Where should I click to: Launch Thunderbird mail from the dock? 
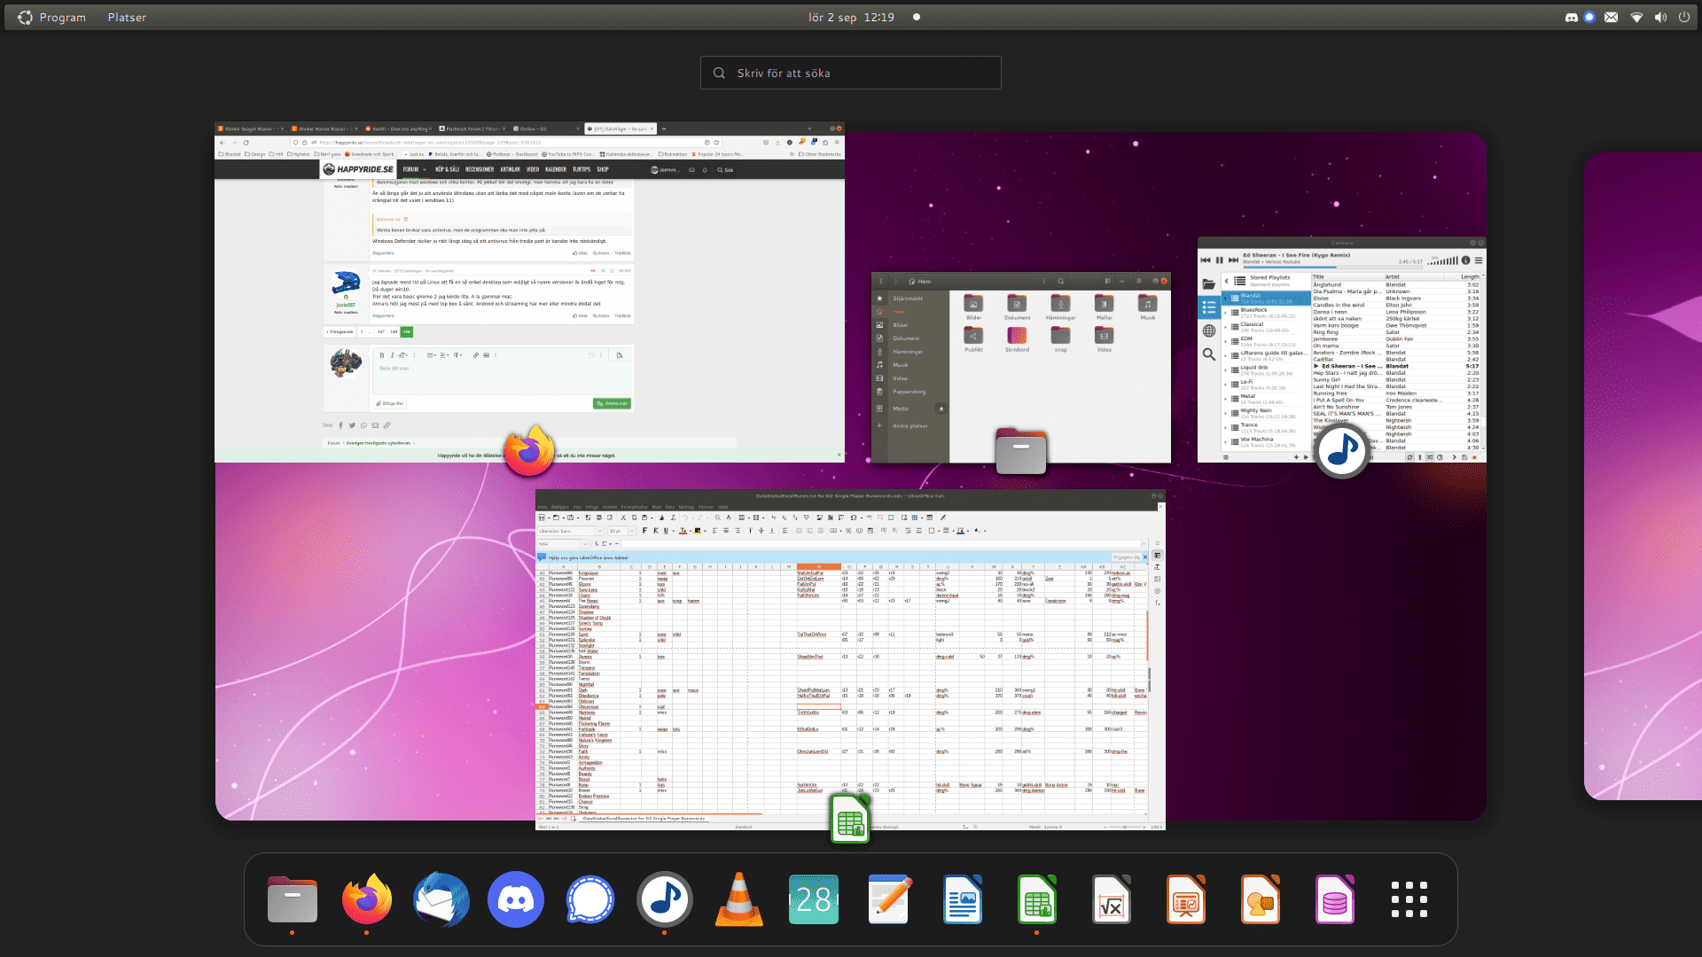[441, 899]
